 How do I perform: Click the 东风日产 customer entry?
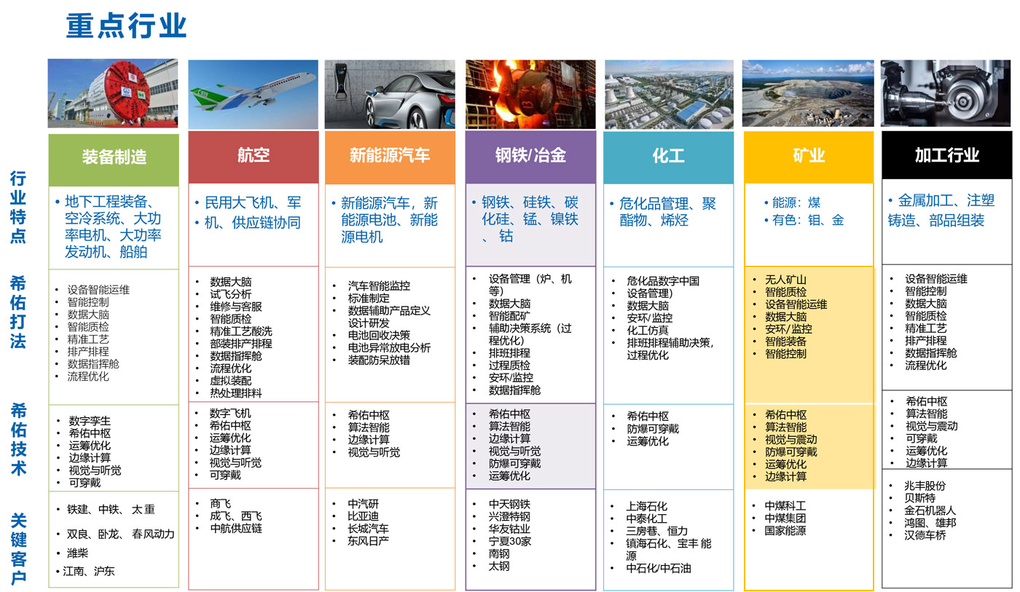click(369, 540)
